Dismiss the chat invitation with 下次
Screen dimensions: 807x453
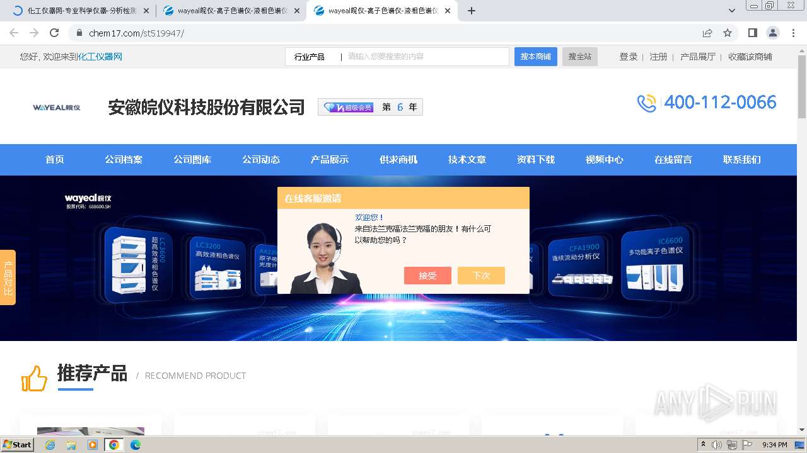[x=481, y=276]
